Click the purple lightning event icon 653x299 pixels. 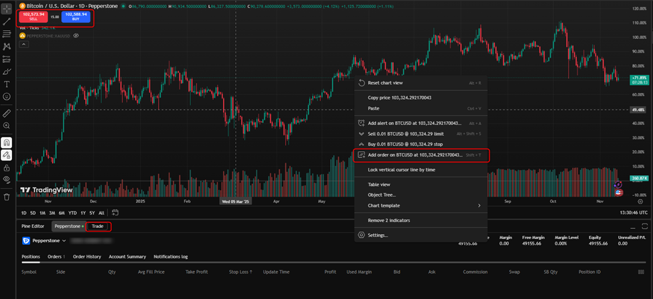(x=618, y=184)
